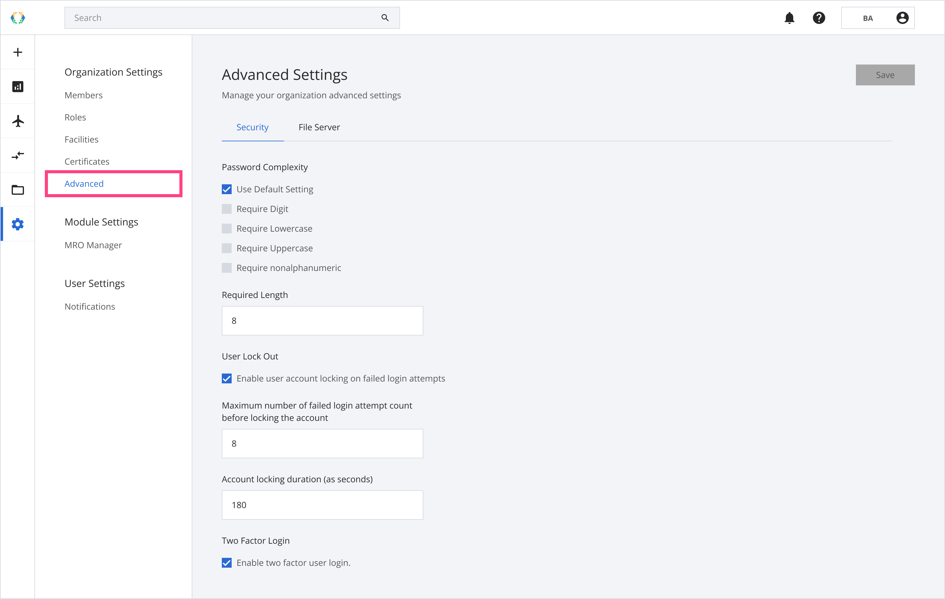The height and width of the screenshot is (599, 945).
Task: Click the Password Complexity label
Action: click(x=265, y=167)
